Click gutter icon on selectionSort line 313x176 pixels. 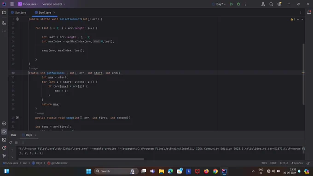pyautogui.click(x=17, y=19)
